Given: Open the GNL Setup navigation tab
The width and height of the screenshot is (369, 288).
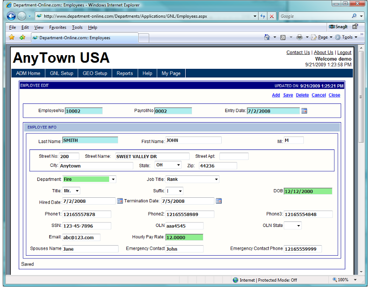Looking at the screenshot, I should point(62,73).
